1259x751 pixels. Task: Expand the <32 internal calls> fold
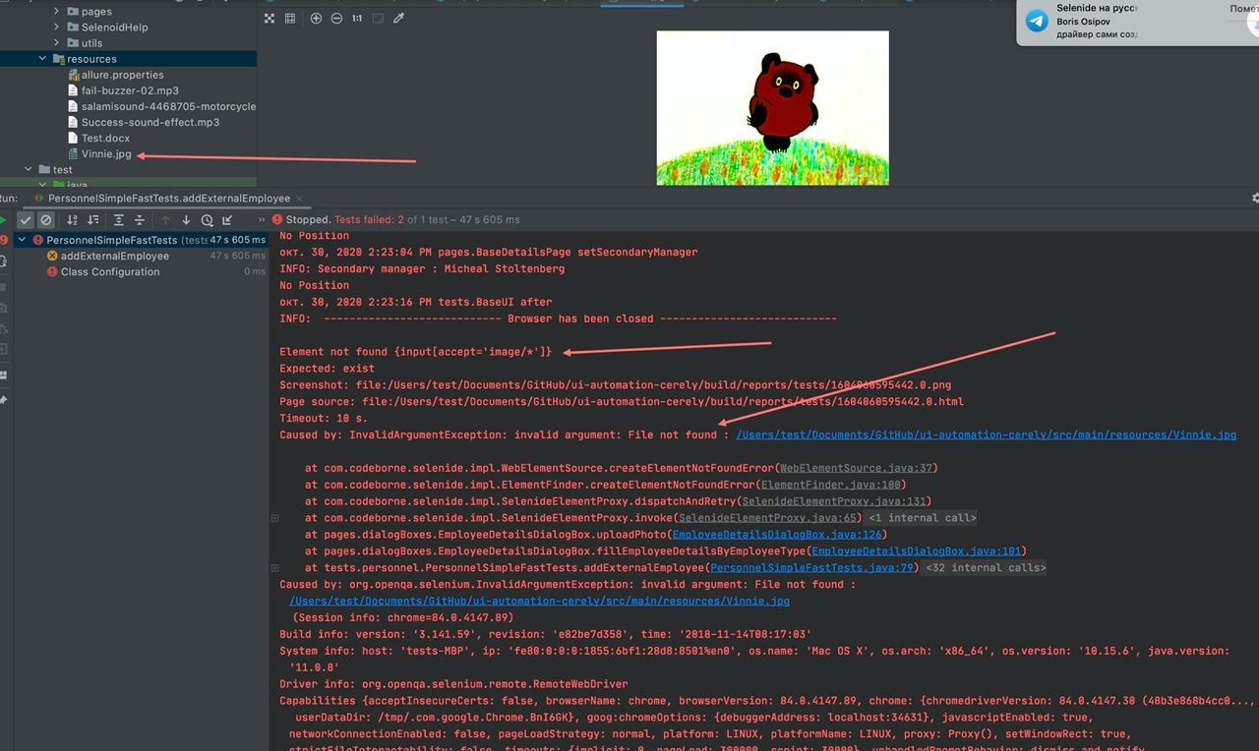tap(986, 568)
